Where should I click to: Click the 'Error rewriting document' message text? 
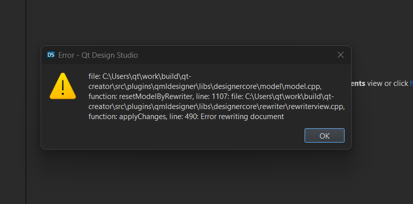pos(242,117)
